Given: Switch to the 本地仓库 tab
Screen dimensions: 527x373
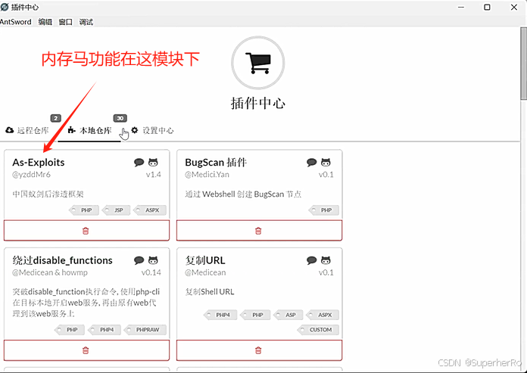Looking at the screenshot, I should (89, 130).
